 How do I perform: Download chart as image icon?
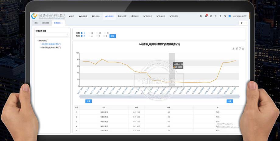pos(243,48)
